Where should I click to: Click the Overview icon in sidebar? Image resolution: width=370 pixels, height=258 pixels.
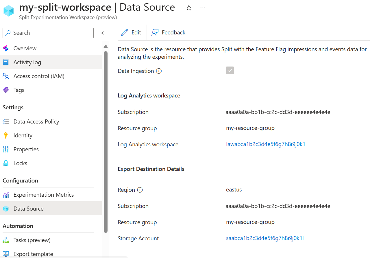point(6,48)
